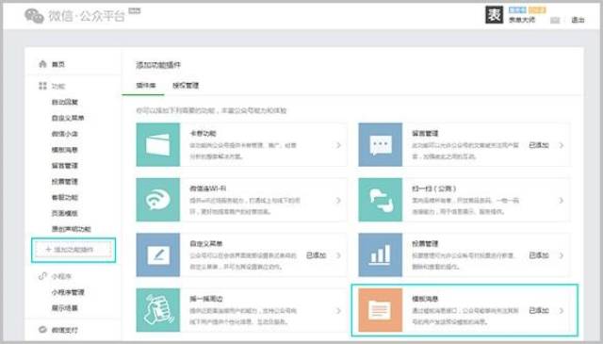Open the 投票管理 bar chart icon
This screenshot has height=344, width=603.
[381, 254]
